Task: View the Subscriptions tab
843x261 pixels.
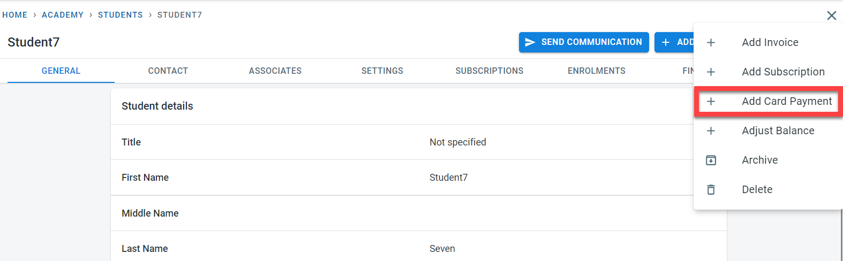Action: [x=489, y=71]
